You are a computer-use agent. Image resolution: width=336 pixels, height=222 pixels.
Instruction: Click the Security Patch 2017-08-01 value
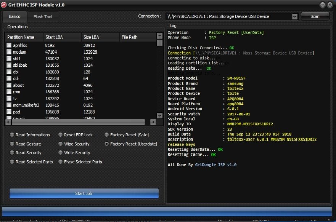tap(238, 114)
